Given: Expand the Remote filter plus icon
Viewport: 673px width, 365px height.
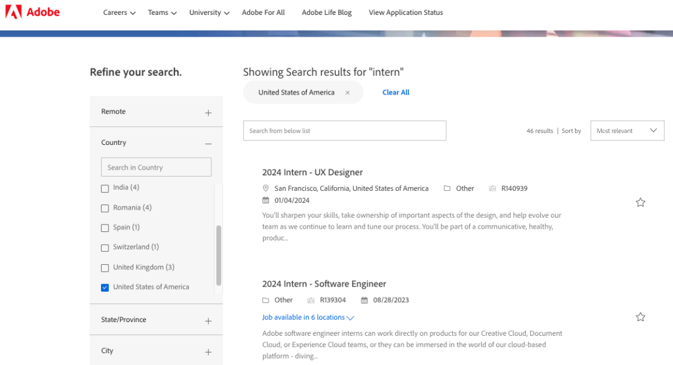Looking at the screenshot, I should pyautogui.click(x=208, y=113).
